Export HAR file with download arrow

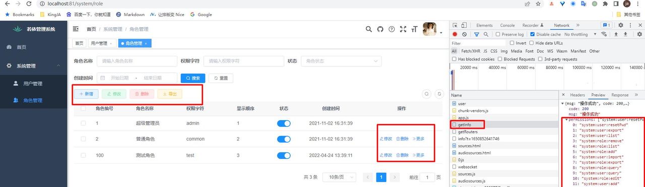(x=625, y=34)
